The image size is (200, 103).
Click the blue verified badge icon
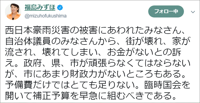60,8
